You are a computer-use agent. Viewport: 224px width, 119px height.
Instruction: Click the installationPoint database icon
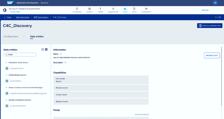7,68
